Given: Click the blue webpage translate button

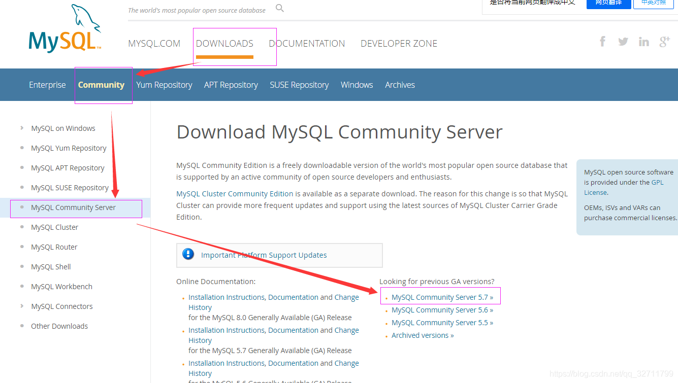Looking at the screenshot, I should click(608, 3).
